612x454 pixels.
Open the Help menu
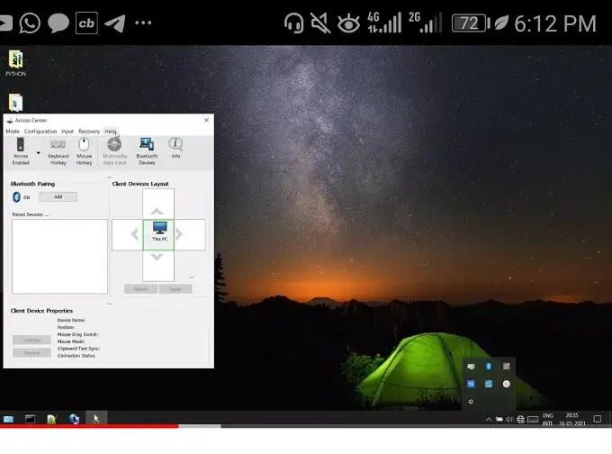111,132
